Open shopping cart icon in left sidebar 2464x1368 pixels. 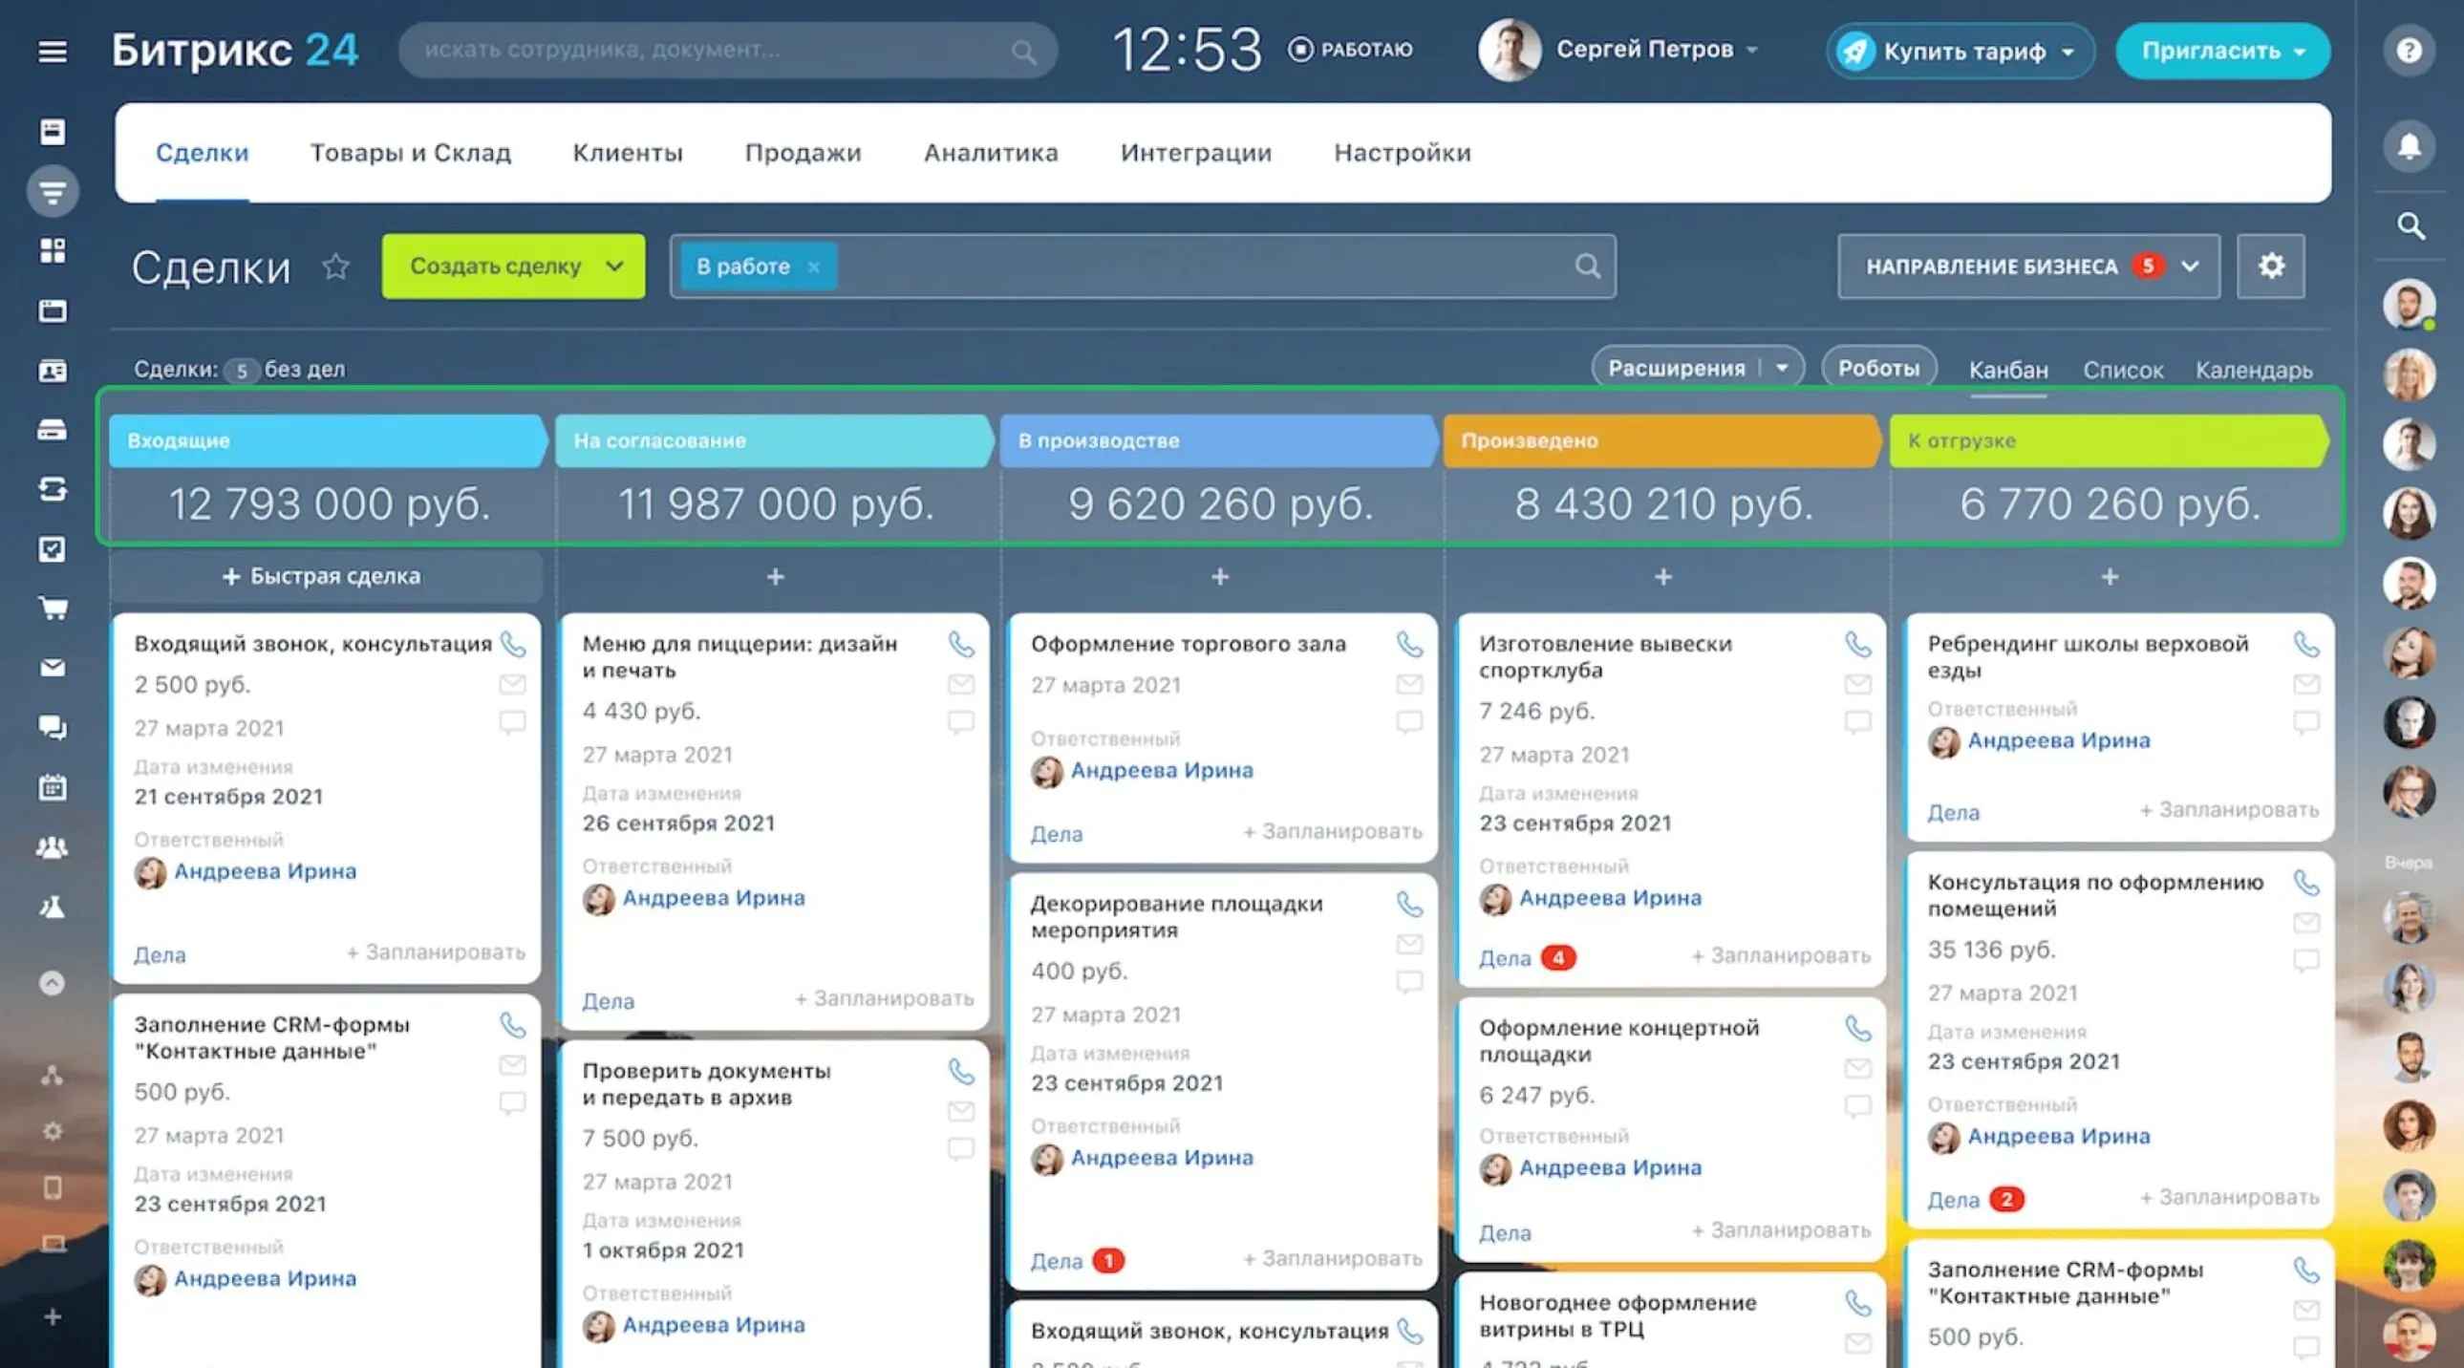coord(53,609)
